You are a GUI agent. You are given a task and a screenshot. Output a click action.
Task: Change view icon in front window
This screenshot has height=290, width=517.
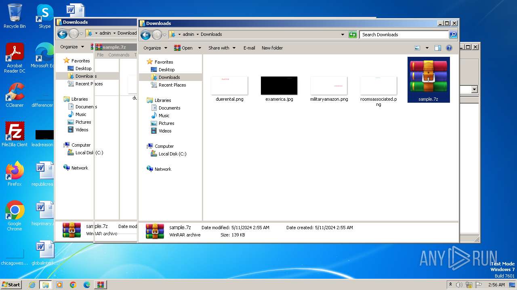tap(417, 48)
